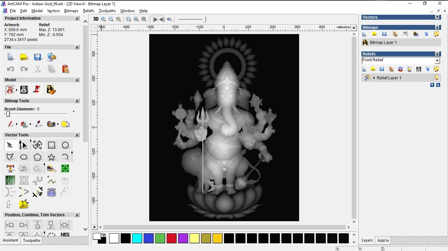
Task: Pick the cyan color swatch
Action: [137, 238]
